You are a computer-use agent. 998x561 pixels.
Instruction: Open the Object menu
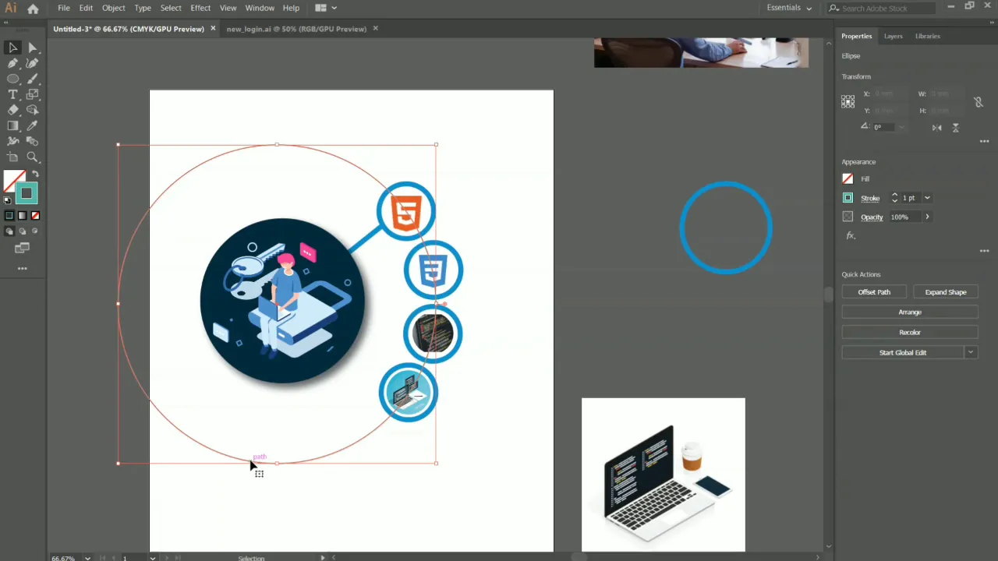click(113, 8)
